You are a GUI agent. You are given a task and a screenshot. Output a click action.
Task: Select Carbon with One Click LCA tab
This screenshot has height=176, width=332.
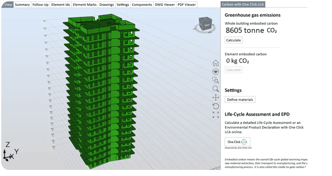[243, 4]
